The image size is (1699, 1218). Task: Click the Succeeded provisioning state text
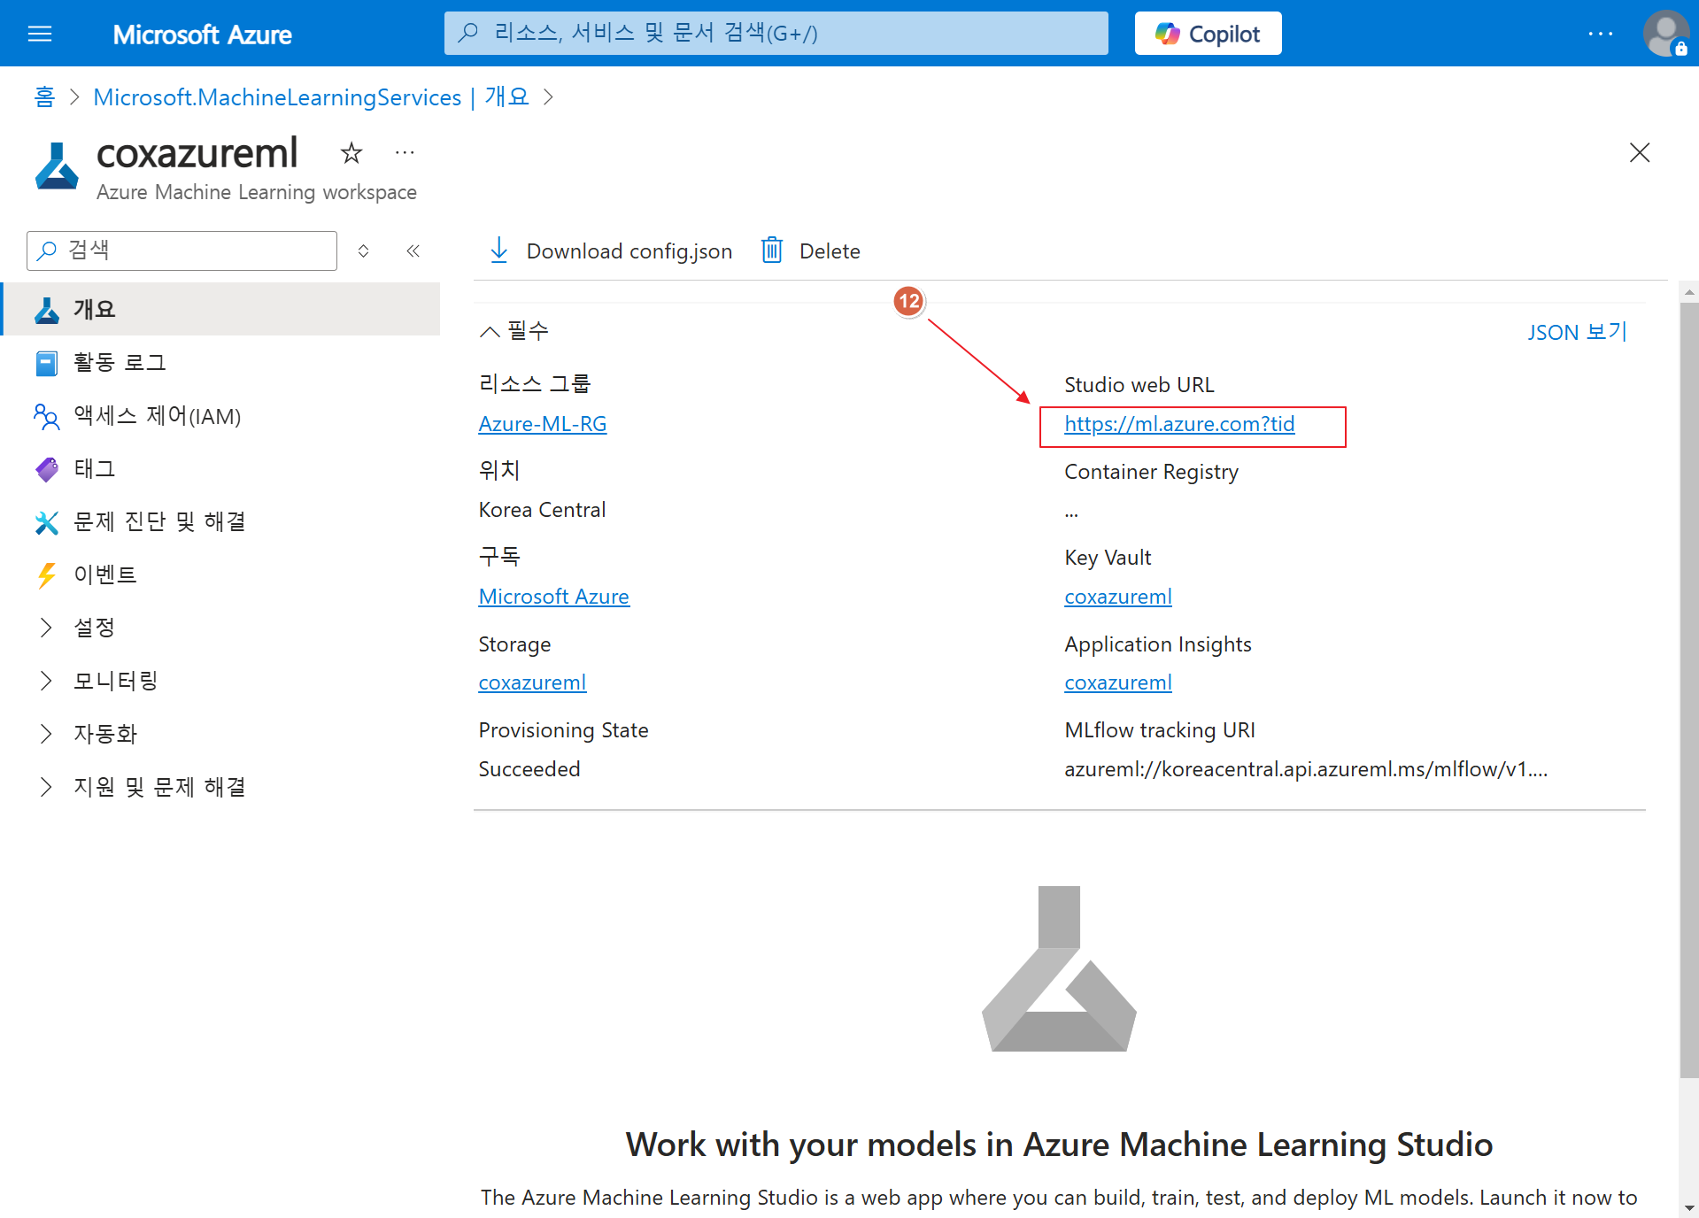click(x=529, y=769)
